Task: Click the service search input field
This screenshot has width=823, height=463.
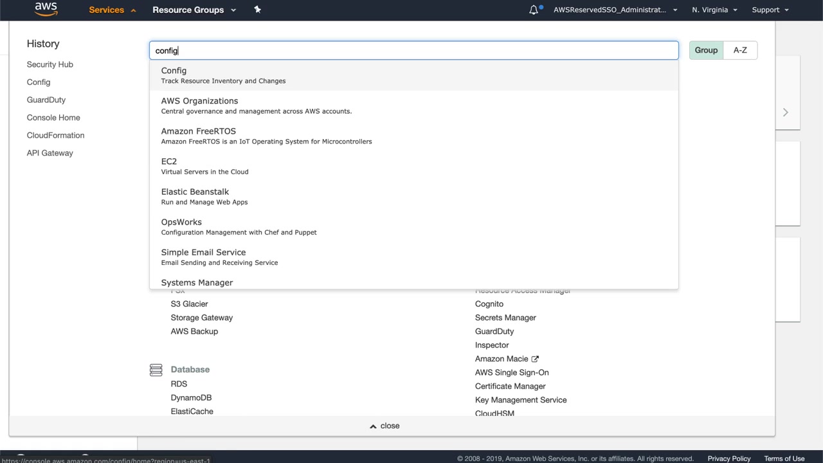Action: tap(413, 50)
